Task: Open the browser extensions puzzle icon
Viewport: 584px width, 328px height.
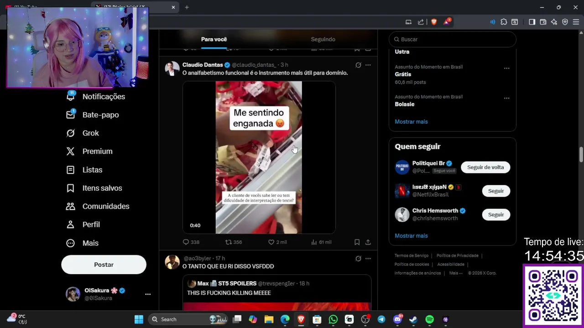Action: pyautogui.click(x=504, y=22)
